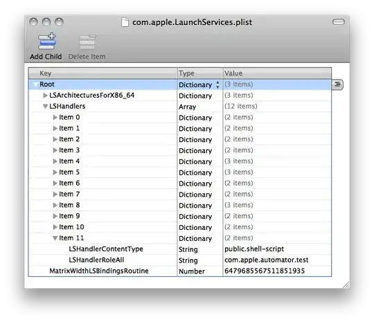Expand Item 10 disclosure triangle

[55, 227]
